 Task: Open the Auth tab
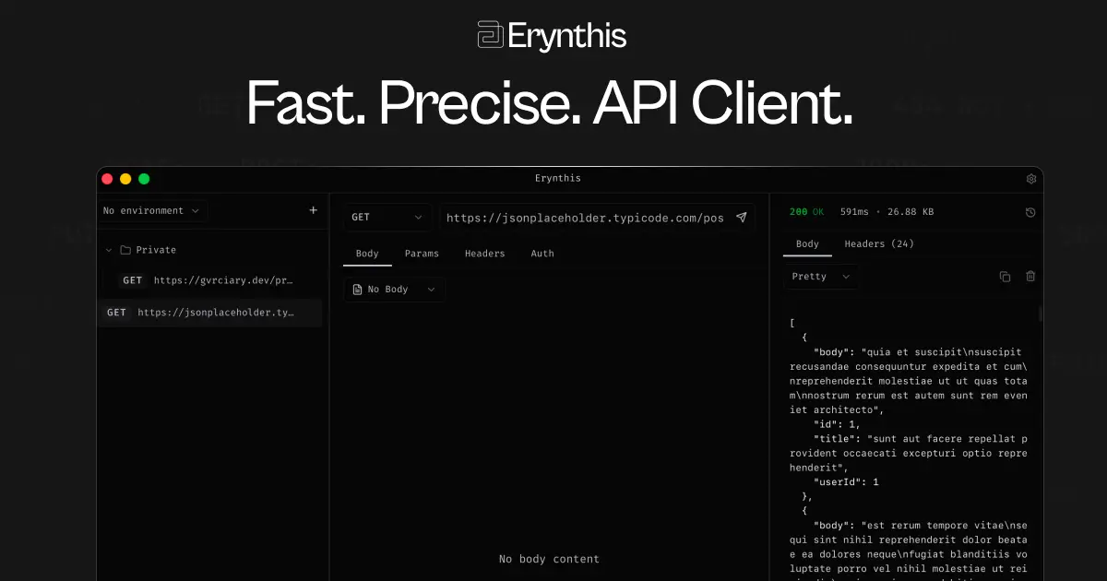[542, 253]
